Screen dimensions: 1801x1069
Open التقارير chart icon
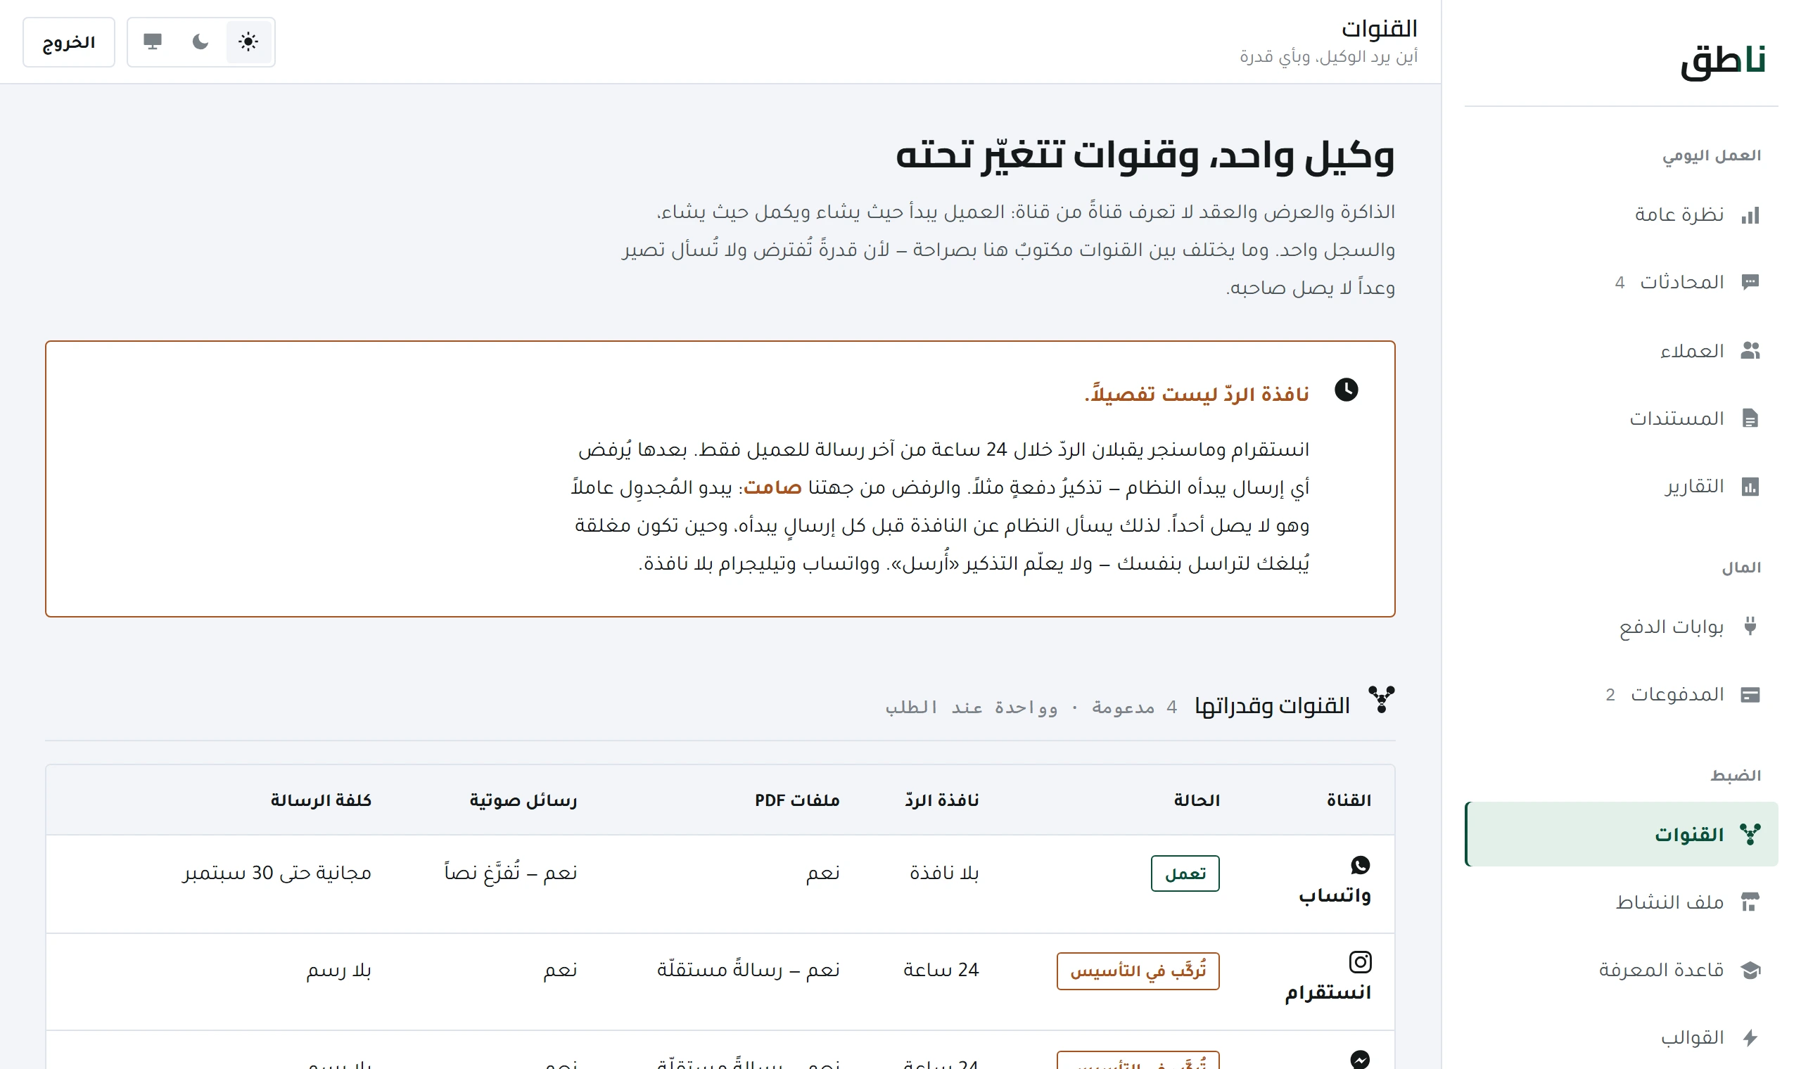coord(1750,486)
